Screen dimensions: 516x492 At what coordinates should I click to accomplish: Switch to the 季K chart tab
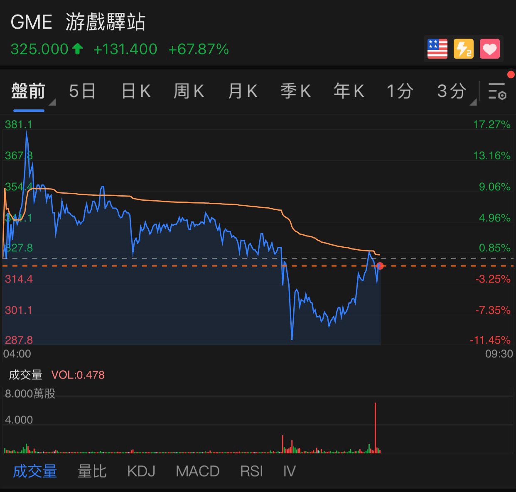[295, 91]
